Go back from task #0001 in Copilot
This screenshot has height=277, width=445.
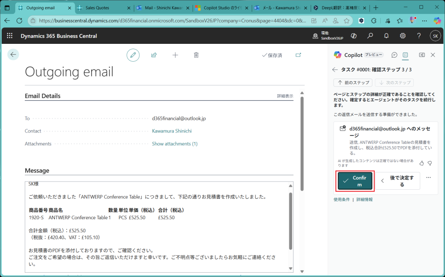click(335, 70)
